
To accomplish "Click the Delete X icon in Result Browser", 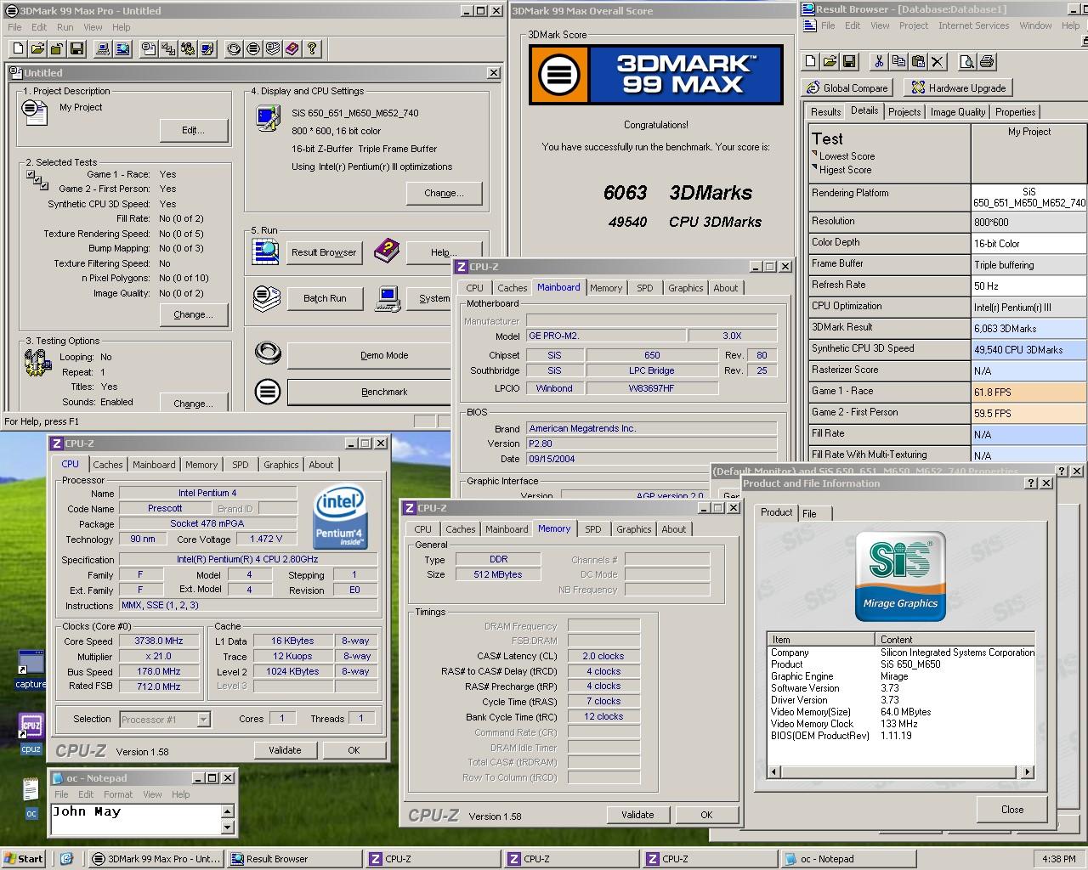I will tap(938, 61).
